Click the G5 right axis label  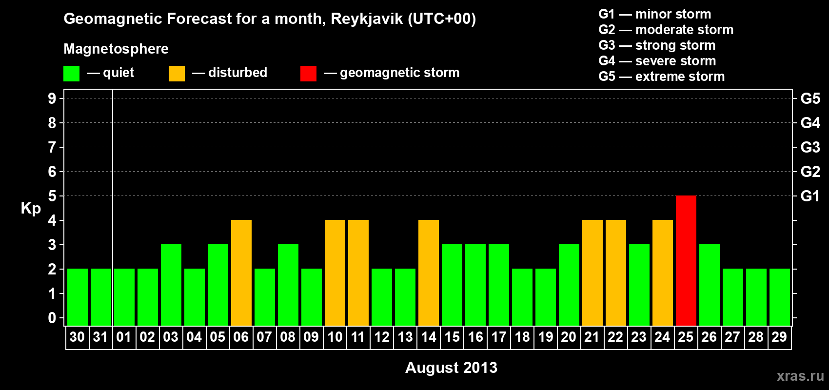click(810, 98)
